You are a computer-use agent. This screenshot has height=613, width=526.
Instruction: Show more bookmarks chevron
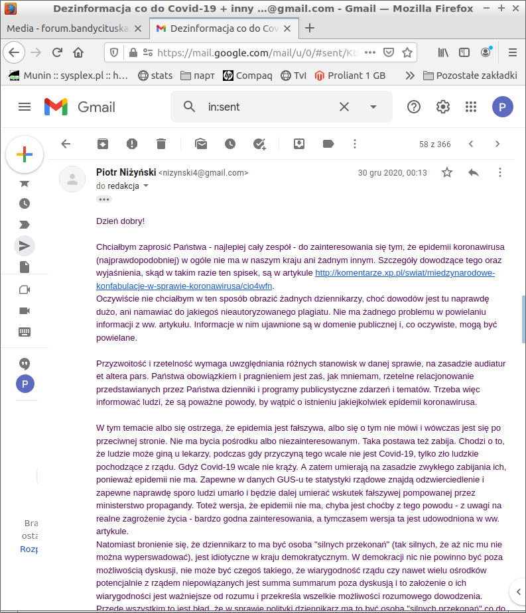point(410,76)
